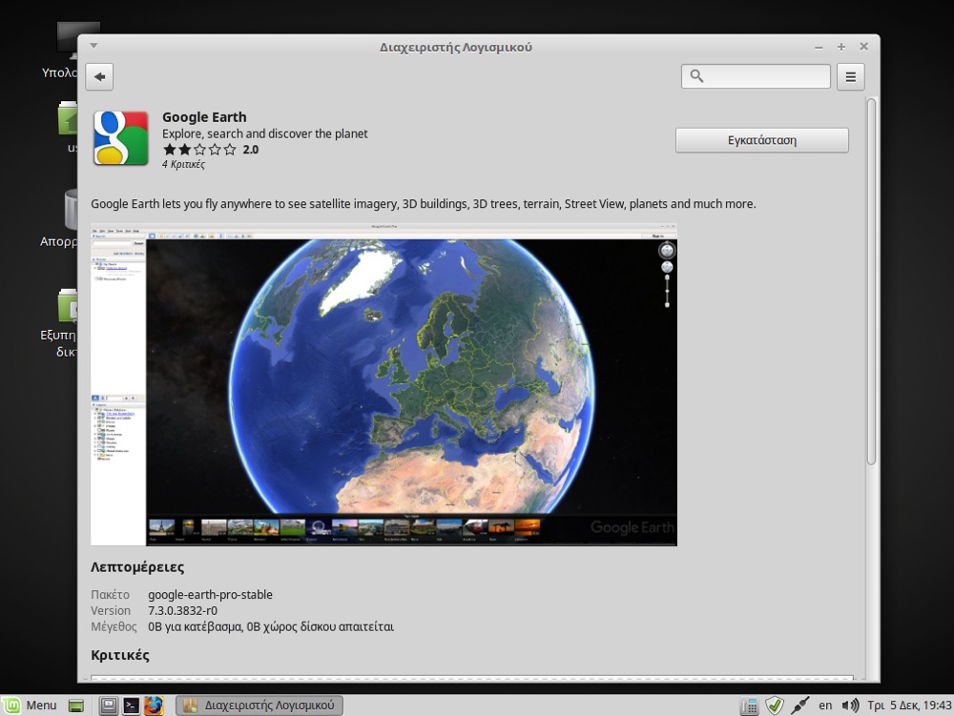Click the 'Λεπτομέρειες' heading
Viewport: 954px width, 716px height.
(x=137, y=567)
